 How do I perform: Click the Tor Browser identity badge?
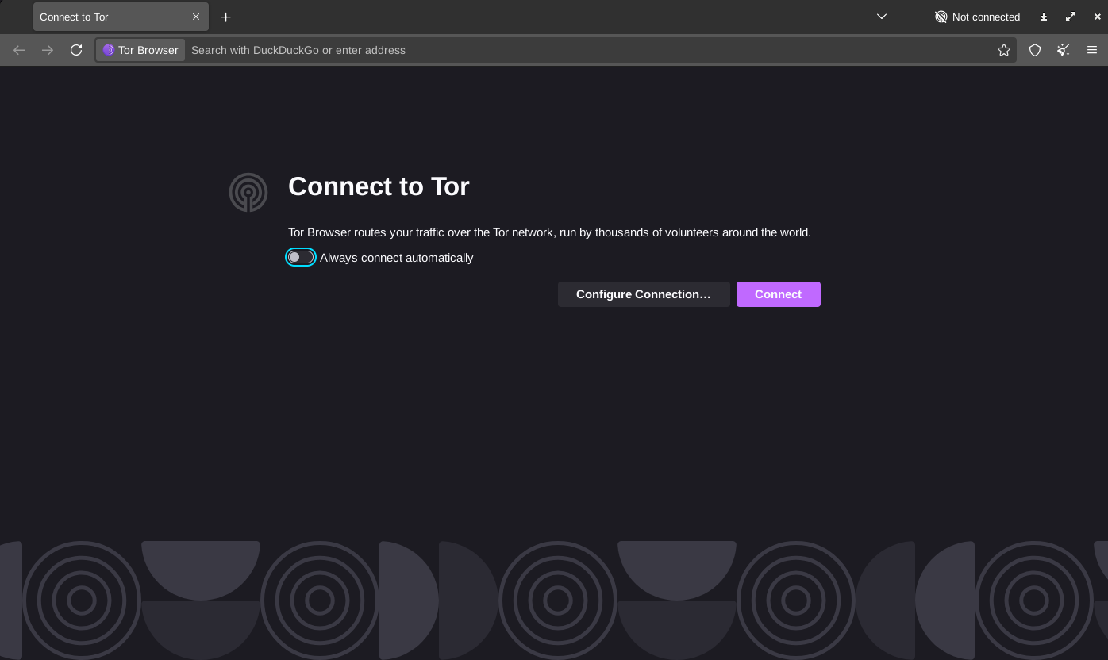pyautogui.click(x=140, y=50)
